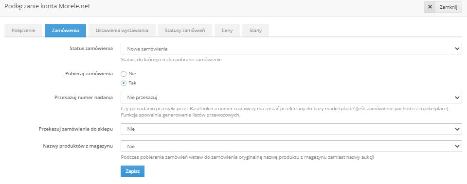Switch to the Połączenie tab
The width and height of the screenshot is (467, 184).
tap(23, 31)
